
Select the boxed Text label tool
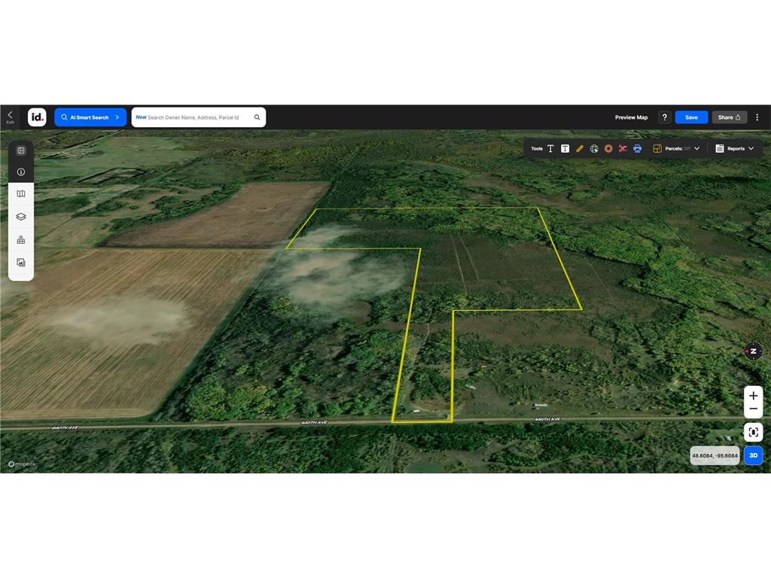tap(565, 148)
